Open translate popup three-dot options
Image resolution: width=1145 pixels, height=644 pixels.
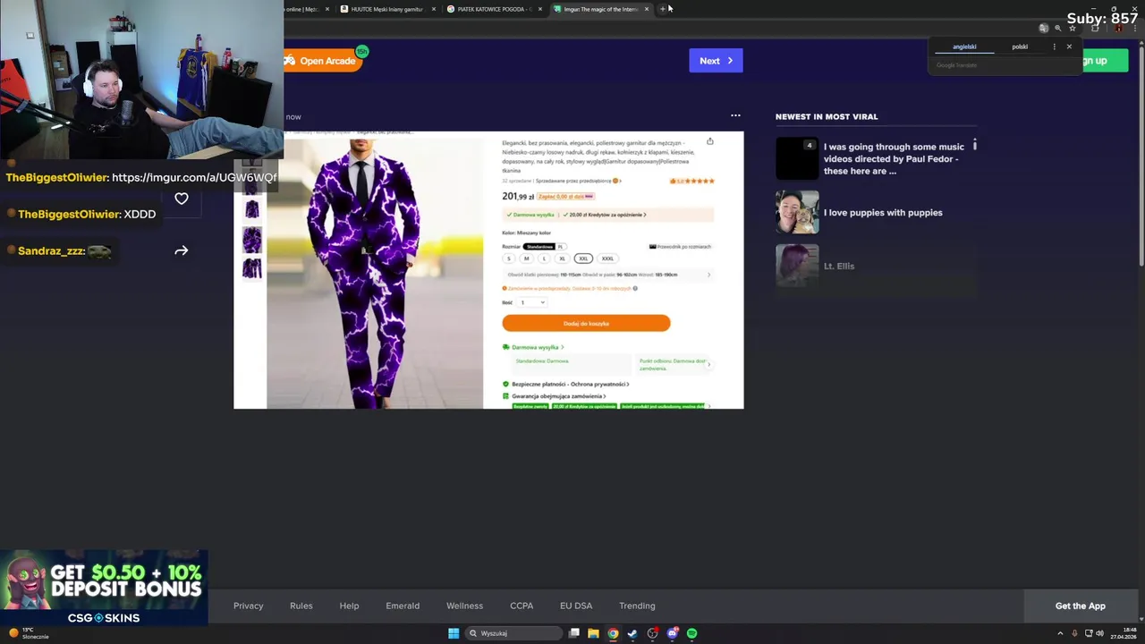pos(1054,47)
